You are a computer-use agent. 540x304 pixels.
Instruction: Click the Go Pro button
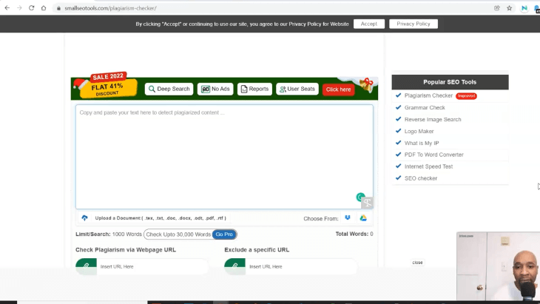[x=224, y=234]
